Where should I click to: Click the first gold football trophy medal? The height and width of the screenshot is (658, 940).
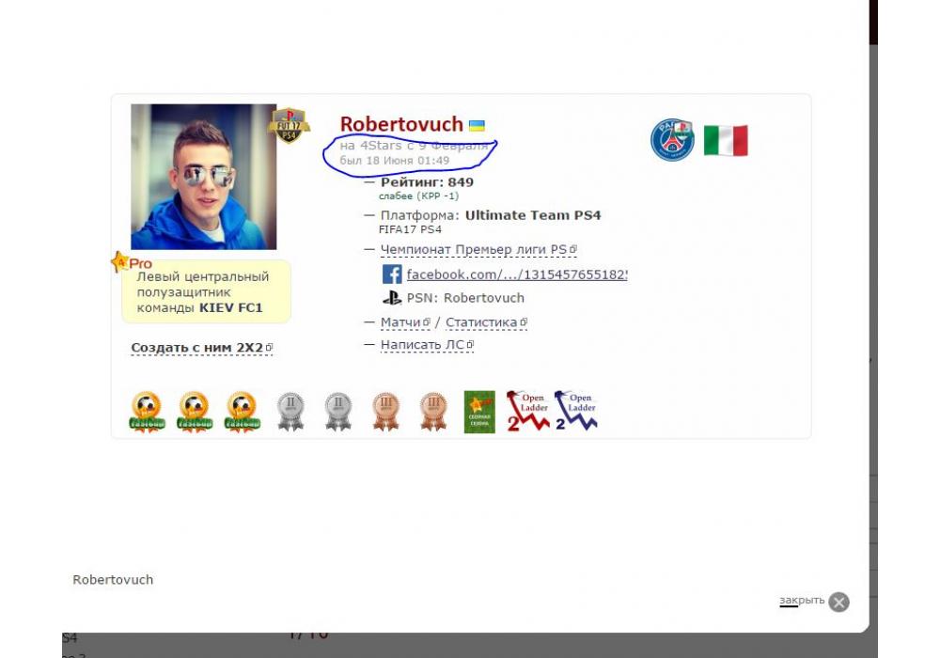pyautogui.click(x=147, y=412)
